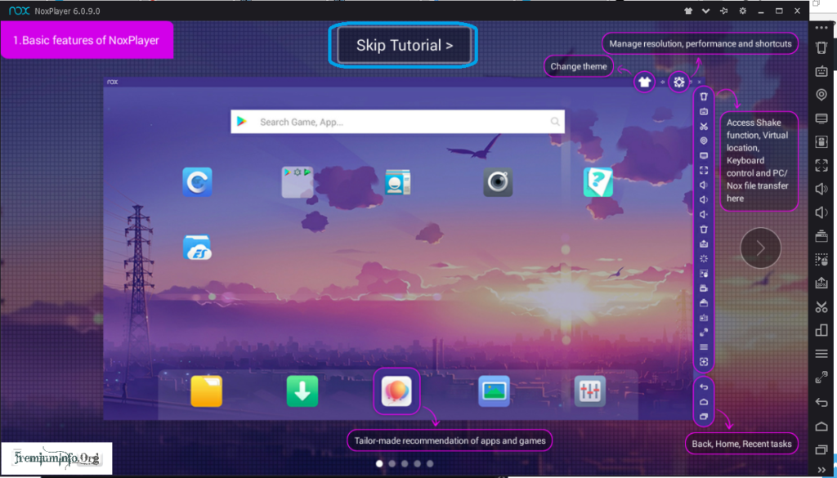Image resolution: width=837 pixels, height=478 pixels.
Task: Open the yellow File Manager dock icon
Action: [x=207, y=391]
